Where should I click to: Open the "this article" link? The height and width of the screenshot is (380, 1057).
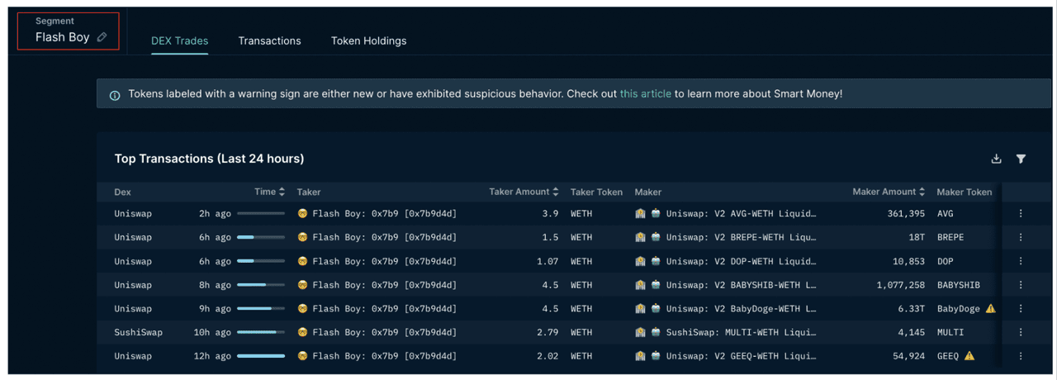click(645, 94)
